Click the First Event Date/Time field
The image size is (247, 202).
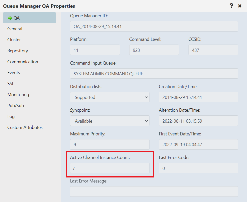coord(198,144)
